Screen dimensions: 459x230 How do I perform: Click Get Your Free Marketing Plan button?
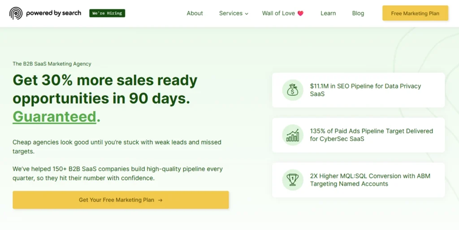pyautogui.click(x=121, y=200)
